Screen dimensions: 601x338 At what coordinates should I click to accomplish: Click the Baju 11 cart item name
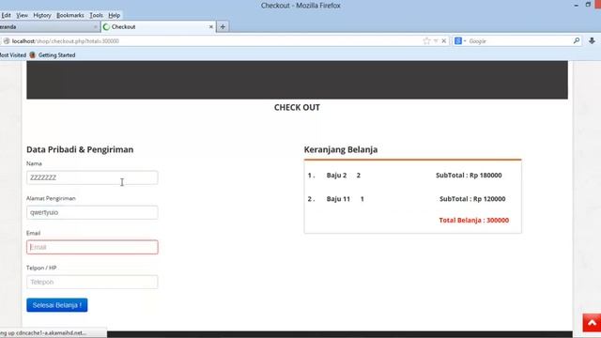tap(338, 199)
